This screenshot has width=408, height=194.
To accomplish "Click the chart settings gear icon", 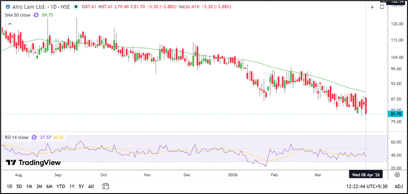I will point(397,174).
